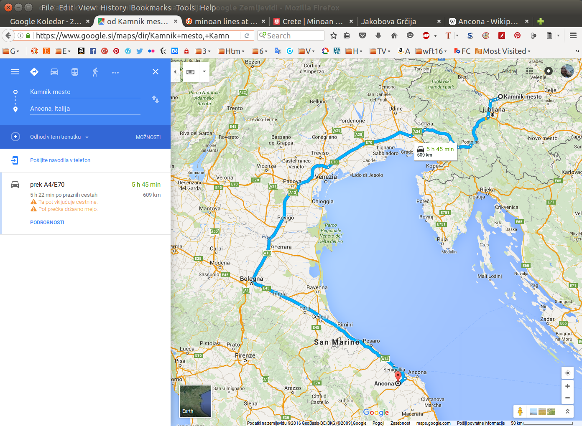Select the prek A4/E70 route

85,203
